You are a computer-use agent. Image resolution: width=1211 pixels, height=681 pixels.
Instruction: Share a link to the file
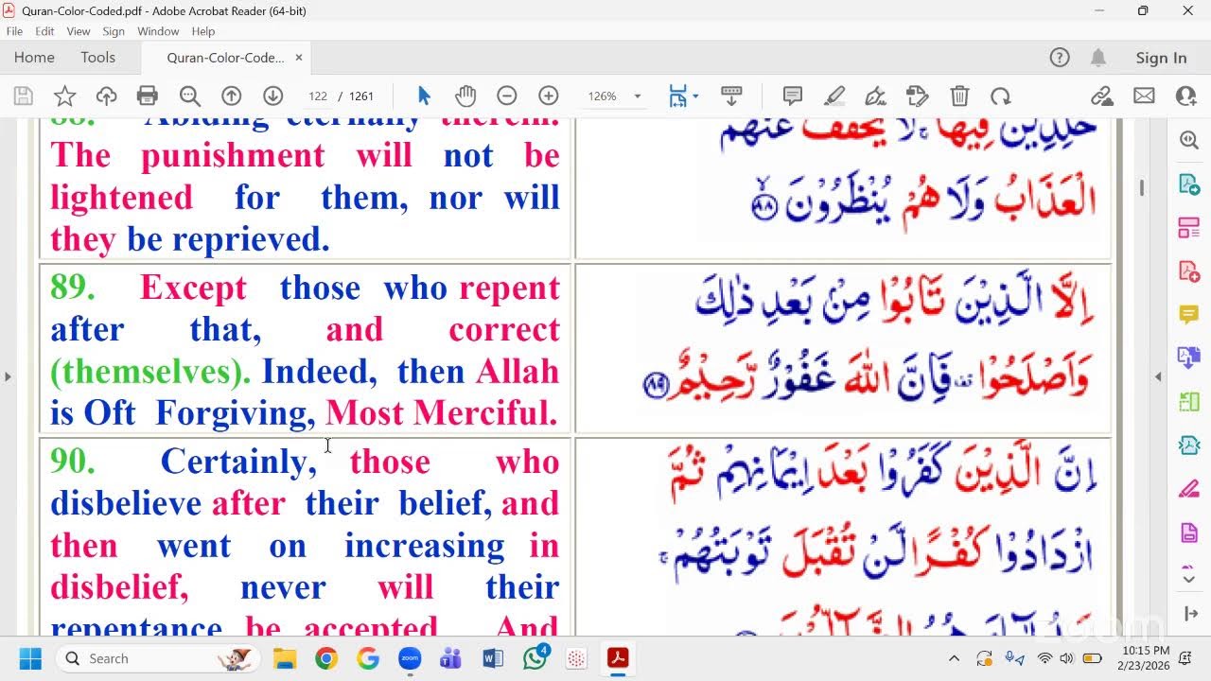coord(1101,96)
